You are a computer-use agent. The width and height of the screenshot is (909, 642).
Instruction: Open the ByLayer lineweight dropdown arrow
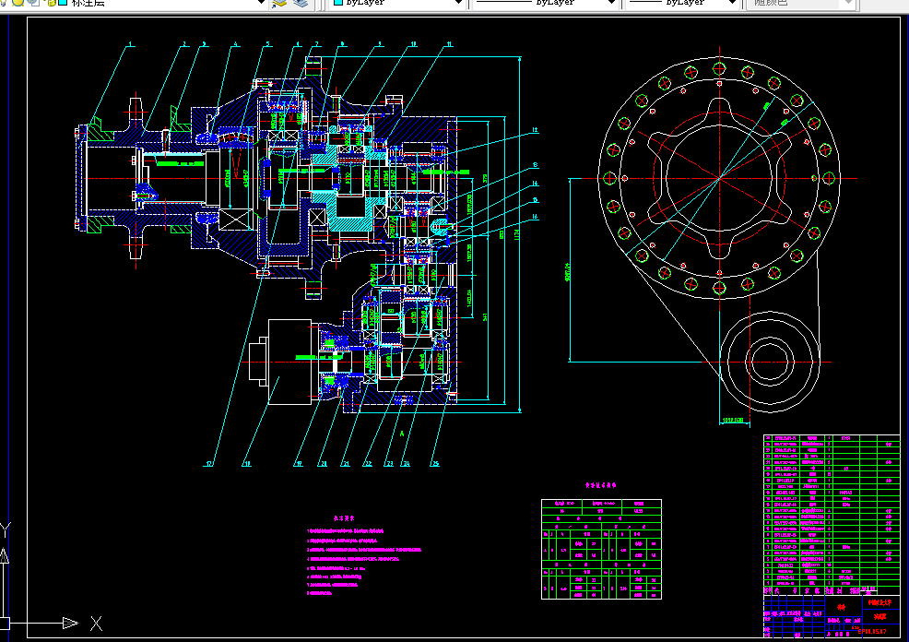pos(733,3)
